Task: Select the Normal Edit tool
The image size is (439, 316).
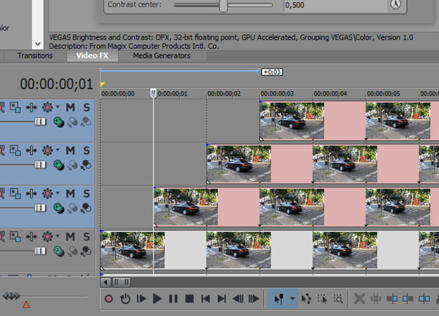Action: pyautogui.click(x=278, y=299)
